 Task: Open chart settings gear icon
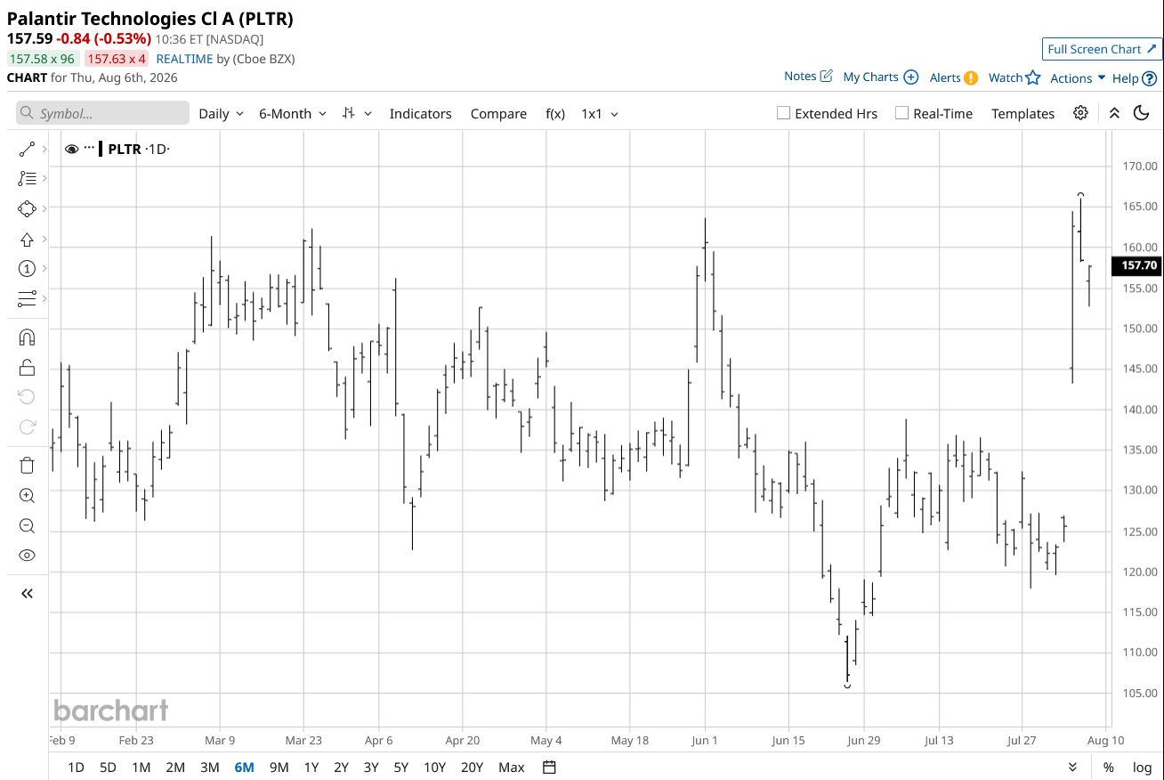pyautogui.click(x=1080, y=113)
